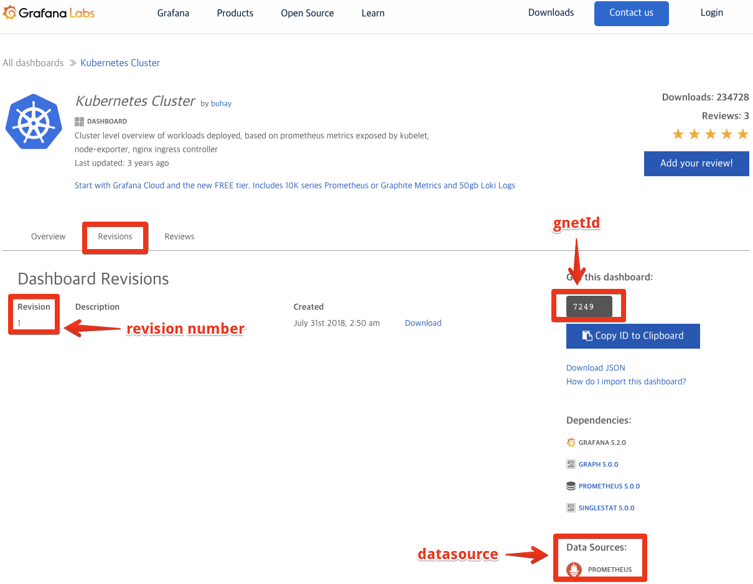This screenshot has height=584, width=753.
Task: Switch to the Overview tab
Action: point(48,237)
